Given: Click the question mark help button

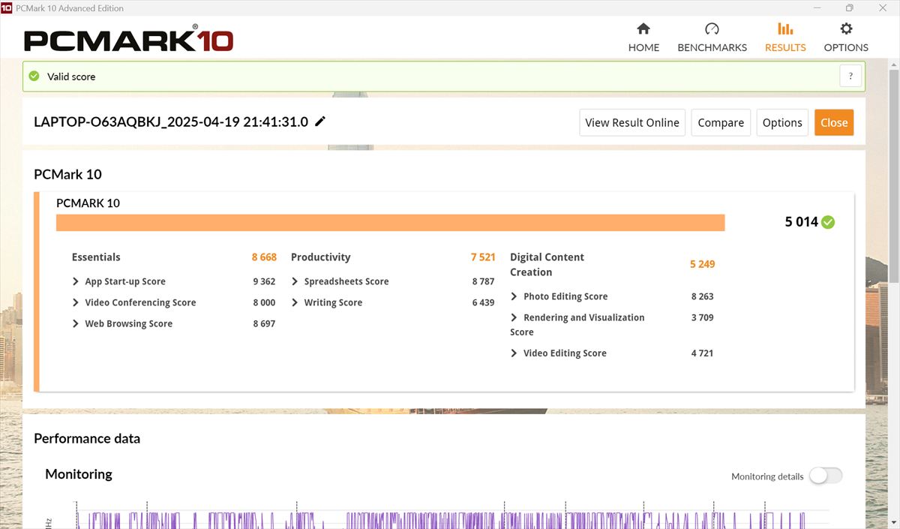Looking at the screenshot, I should [850, 76].
